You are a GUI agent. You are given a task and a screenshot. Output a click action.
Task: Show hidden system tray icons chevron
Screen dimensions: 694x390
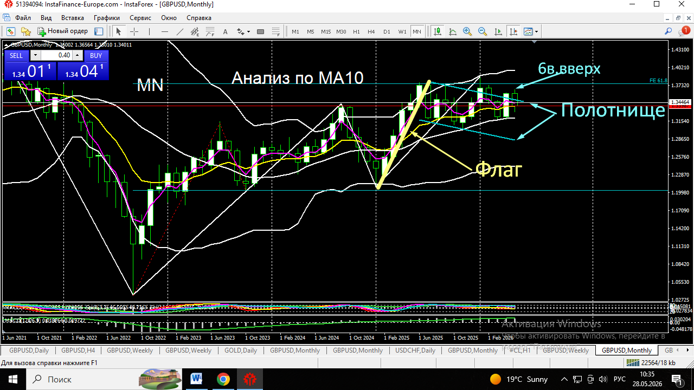click(x=564, y=379)
